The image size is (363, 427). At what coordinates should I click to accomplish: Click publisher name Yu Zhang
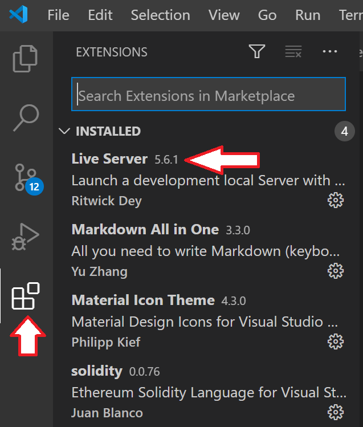(x=99, y=272)
